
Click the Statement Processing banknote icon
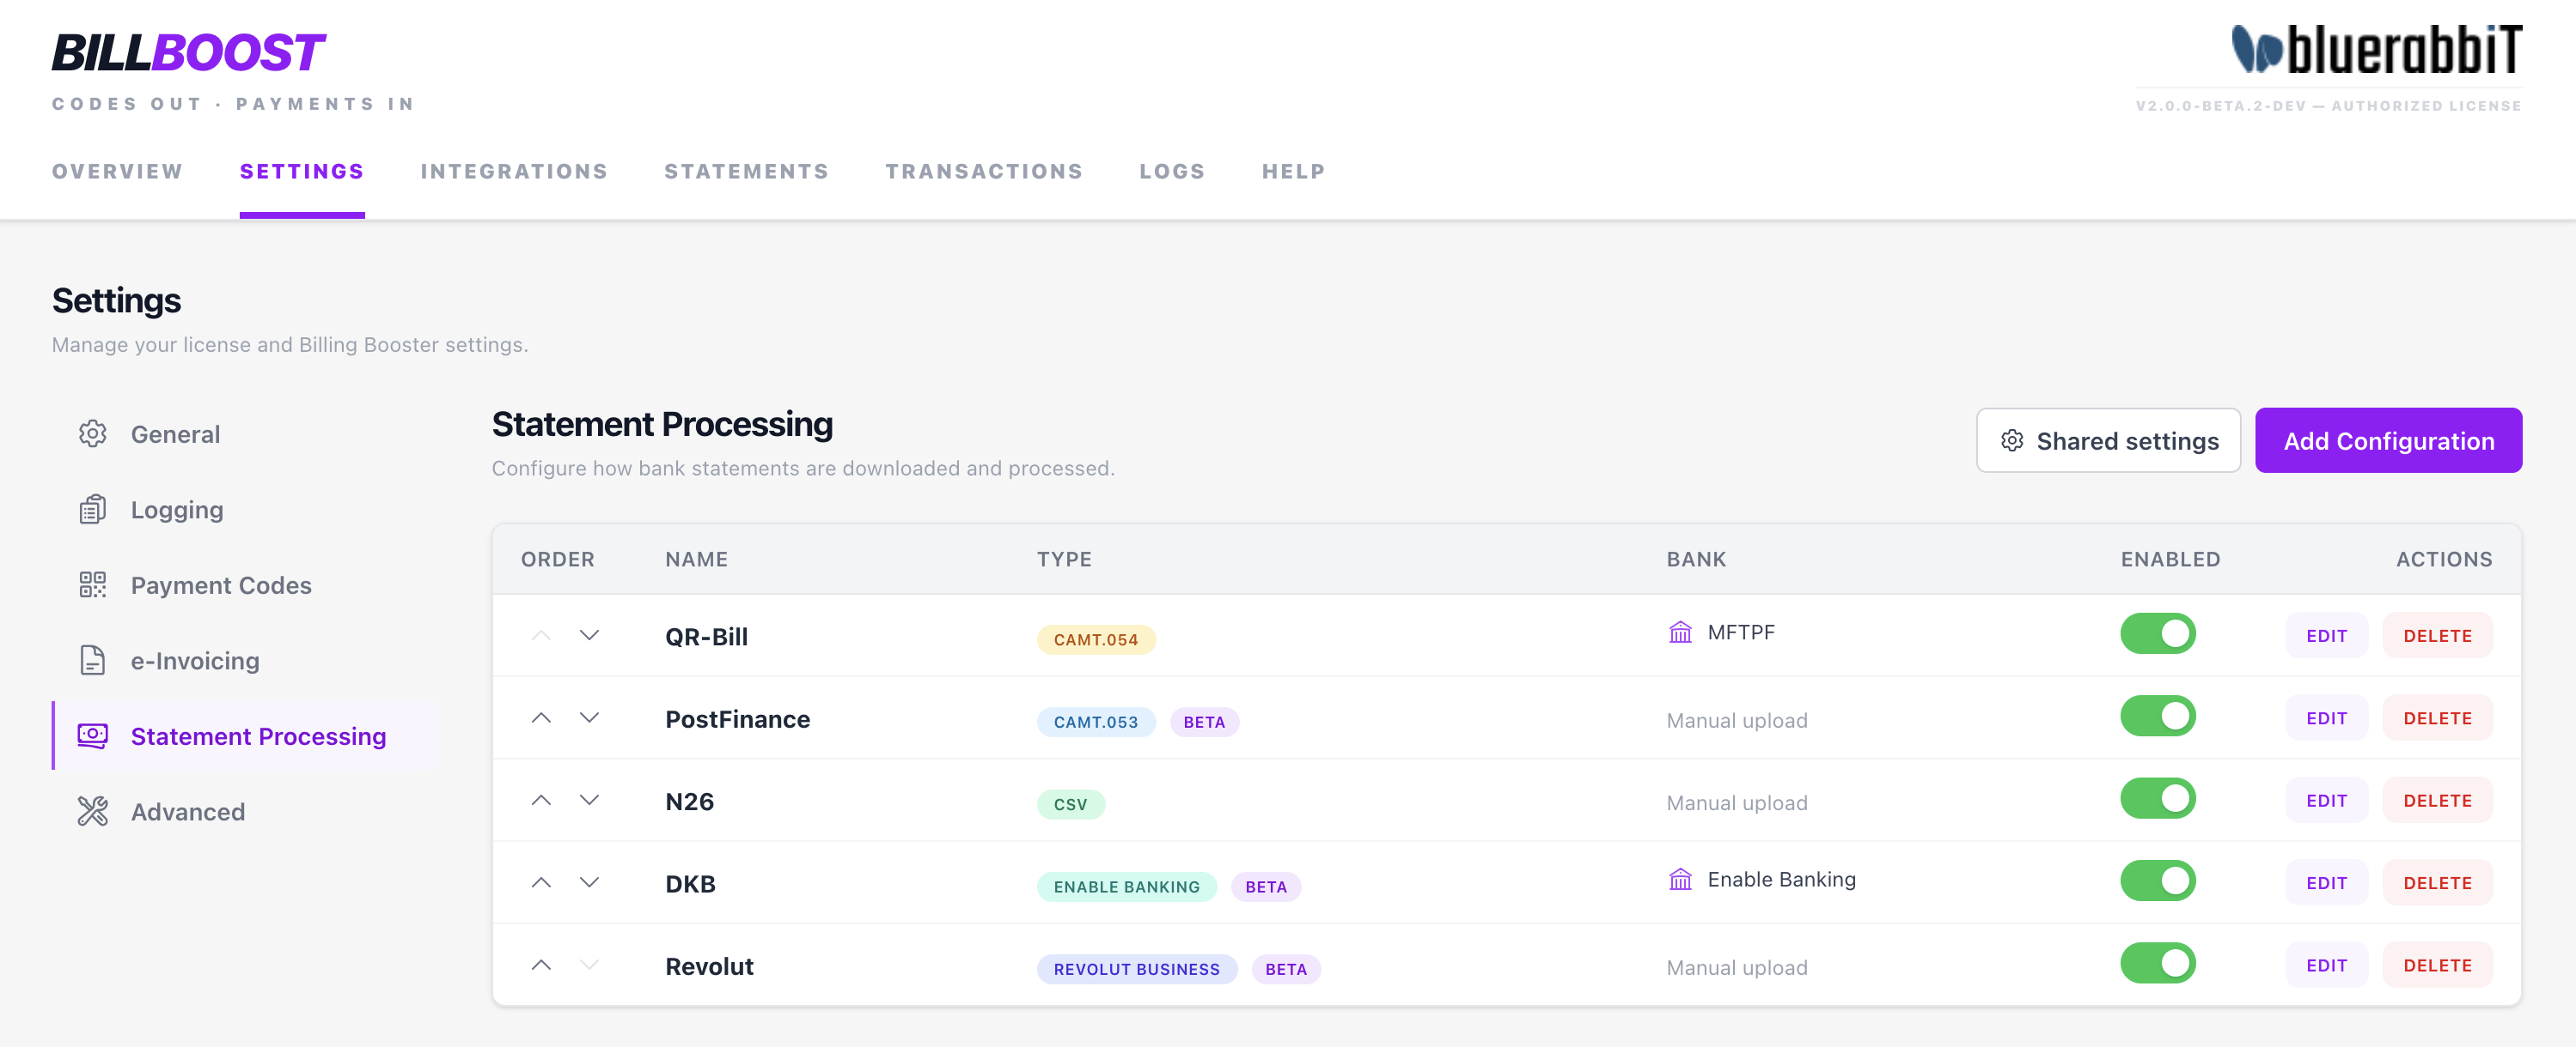[92, 736]
